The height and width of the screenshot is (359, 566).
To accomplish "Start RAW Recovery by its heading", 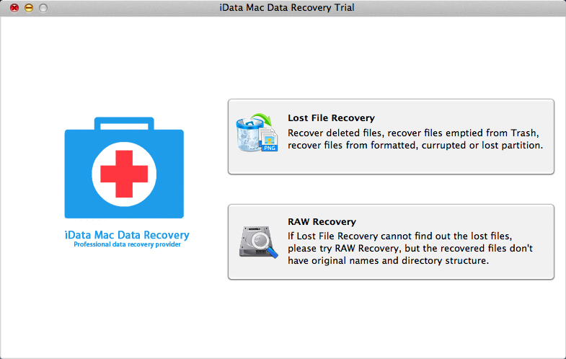I will (x=322, y=222).
